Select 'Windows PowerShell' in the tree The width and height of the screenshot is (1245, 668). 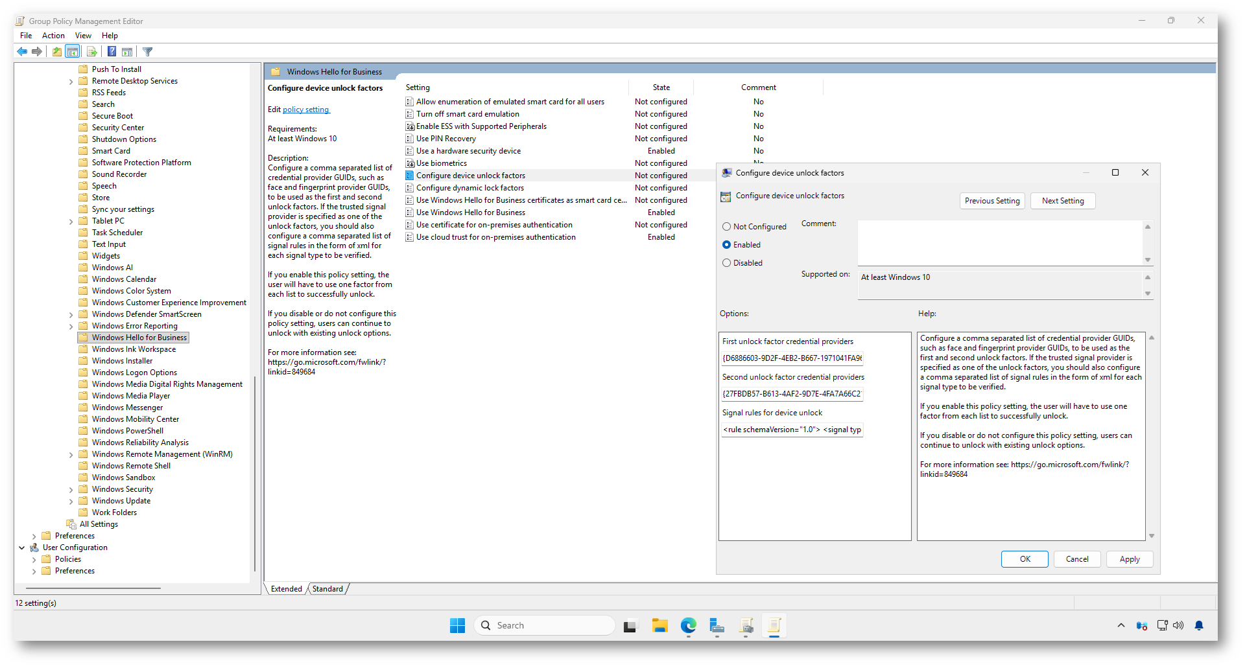point(128,431)
